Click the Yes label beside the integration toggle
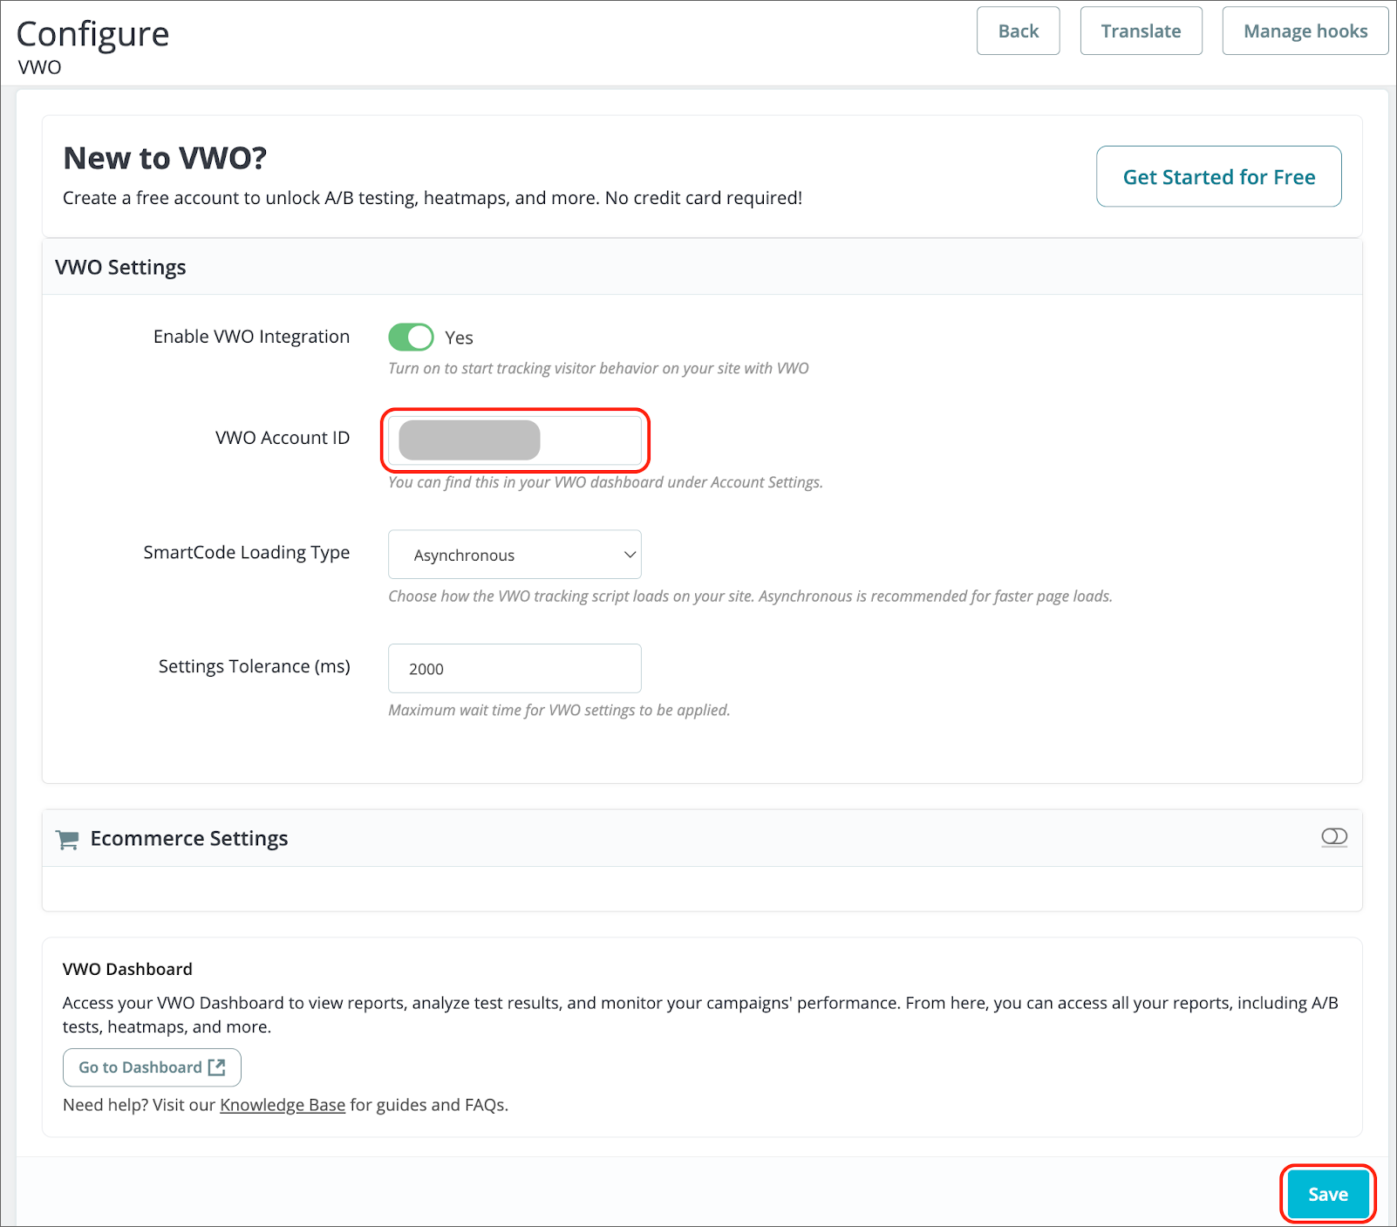The image size is (1397, 1227). click(x=459, y=337)
